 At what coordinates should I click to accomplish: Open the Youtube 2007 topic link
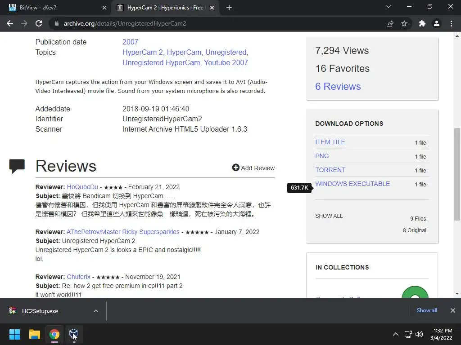pos(226,62)
